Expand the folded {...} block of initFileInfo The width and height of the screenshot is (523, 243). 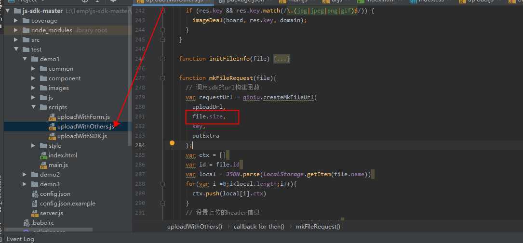(282, 59)
